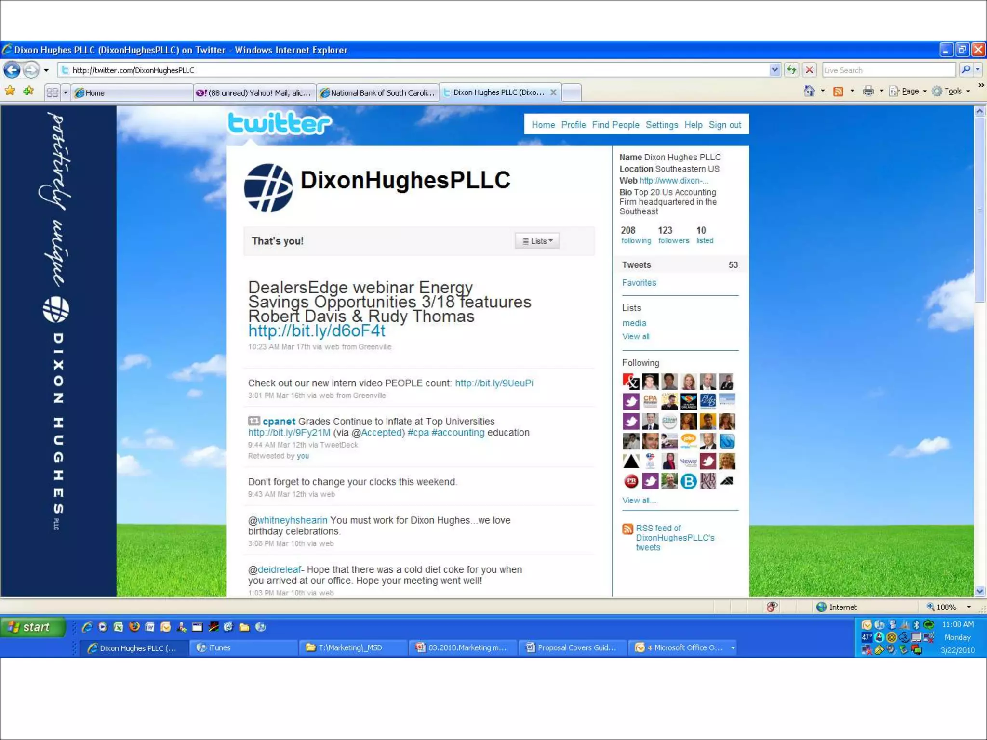Click the Live Search magnifier icon
The width and height of the screenshot is (987, 740).
pos(966,70)
